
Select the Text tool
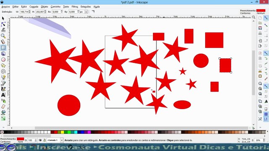click(x=3, y=95)
